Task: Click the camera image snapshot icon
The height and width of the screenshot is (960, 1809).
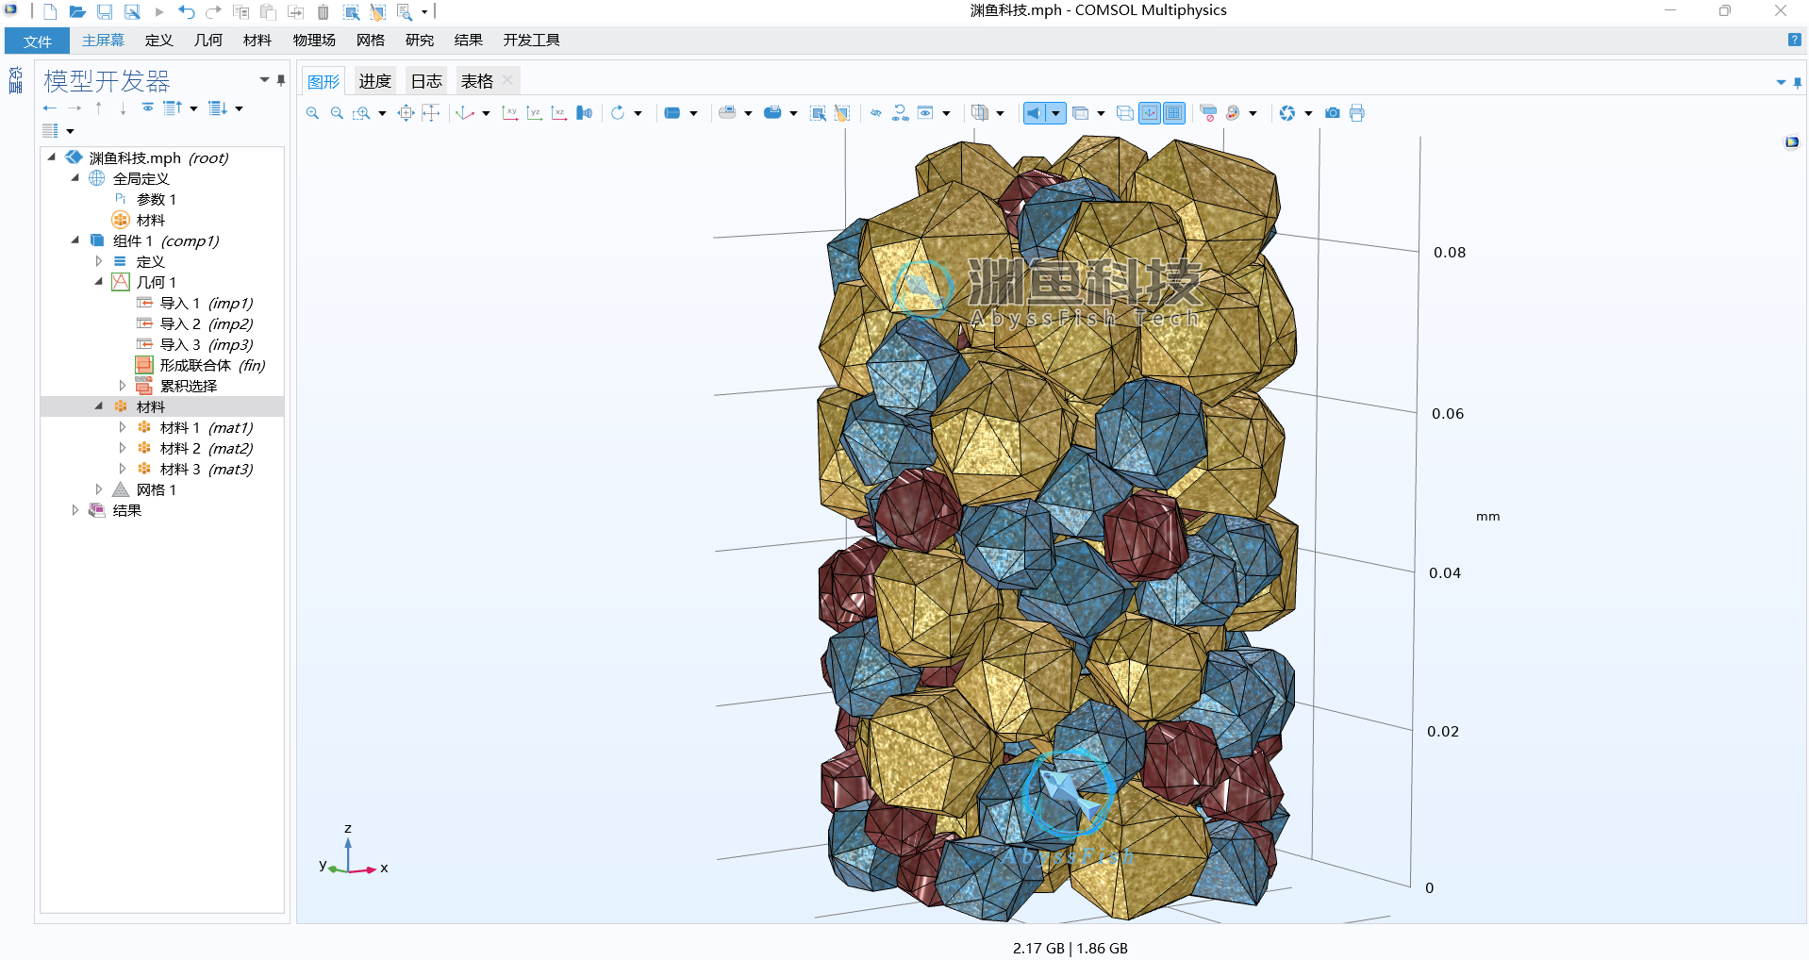Action: pos(1332,113)
